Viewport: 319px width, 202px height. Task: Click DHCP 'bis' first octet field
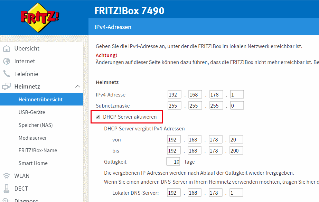click(x=174, y=150)
